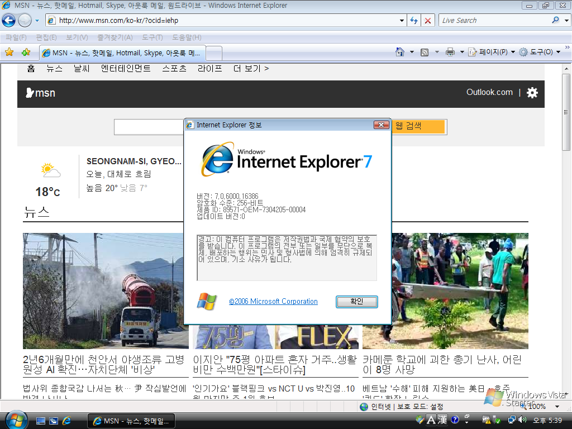
Task: Click the 뉴스 navigation link
Action: (x=54, y=68)
